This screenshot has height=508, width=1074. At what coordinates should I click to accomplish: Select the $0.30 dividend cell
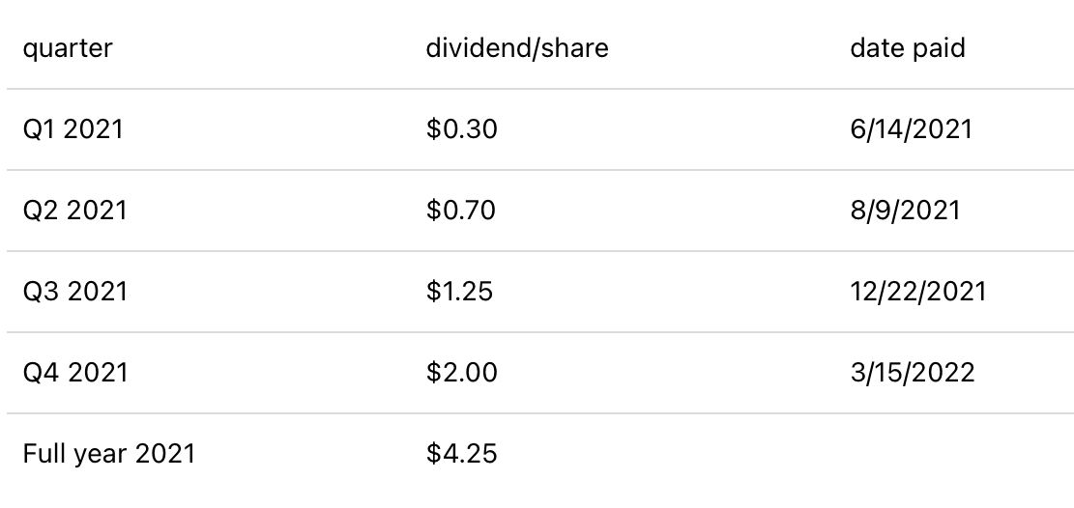coord(461,129)
